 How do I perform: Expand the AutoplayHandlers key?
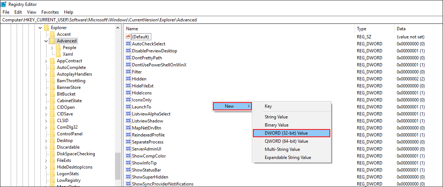tap(46, 74)
